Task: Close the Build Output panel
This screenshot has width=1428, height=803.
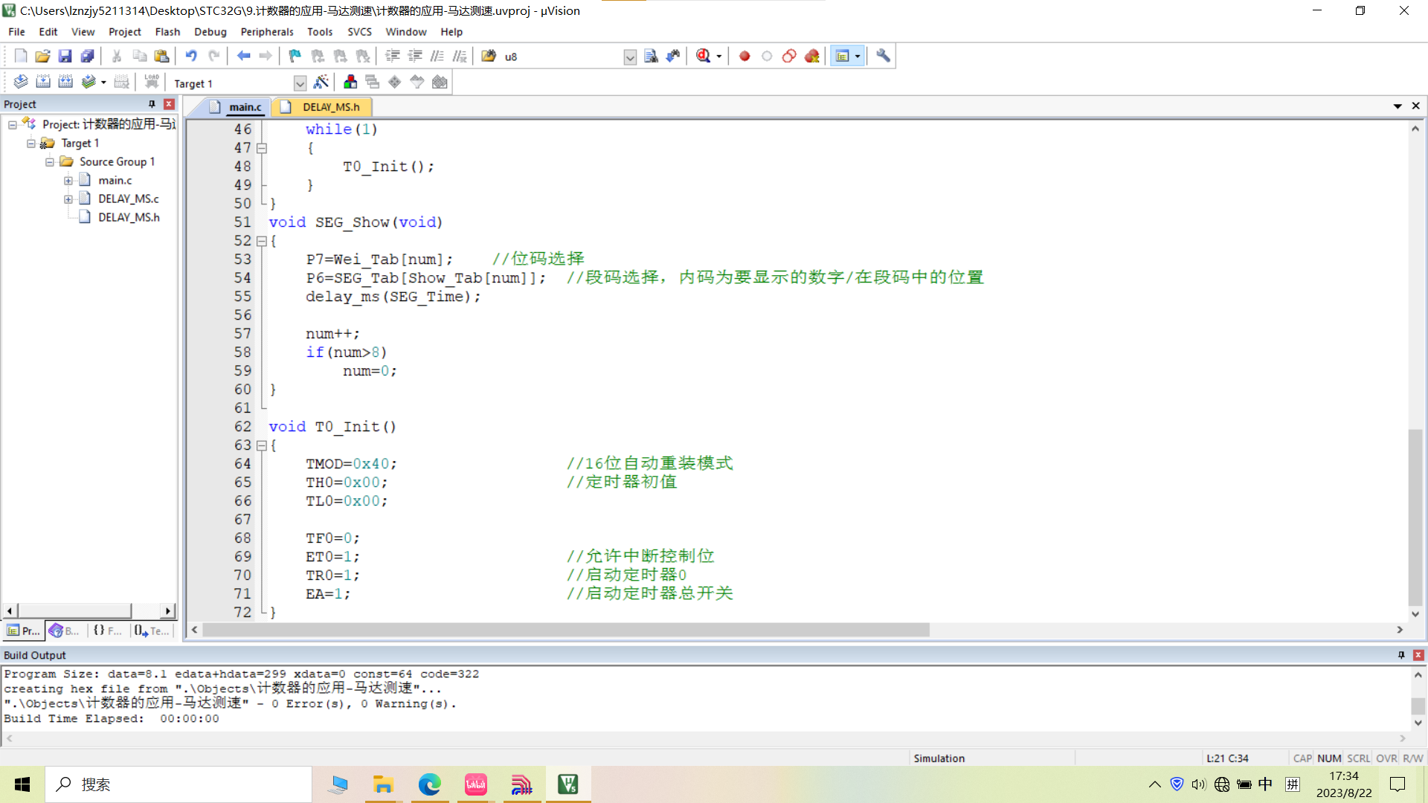Action: (1418, 655)
